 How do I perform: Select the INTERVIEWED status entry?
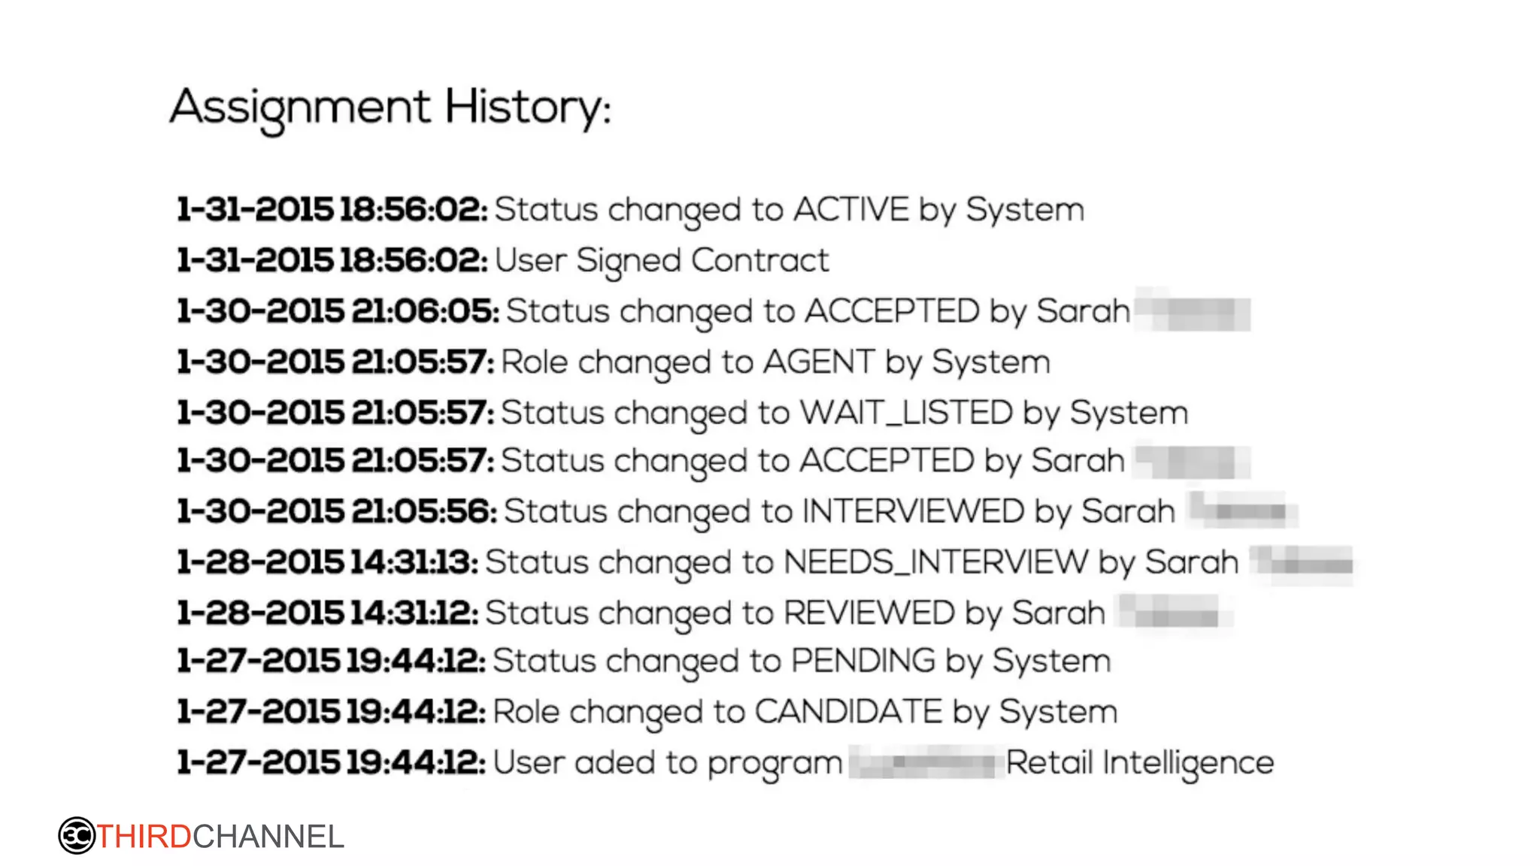838,512
